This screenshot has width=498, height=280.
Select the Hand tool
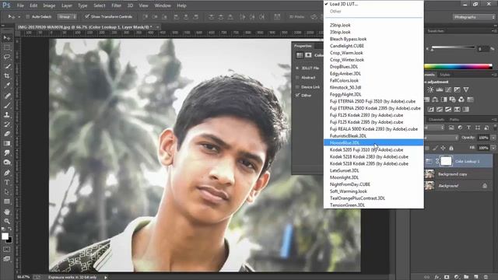coord(7,212)
